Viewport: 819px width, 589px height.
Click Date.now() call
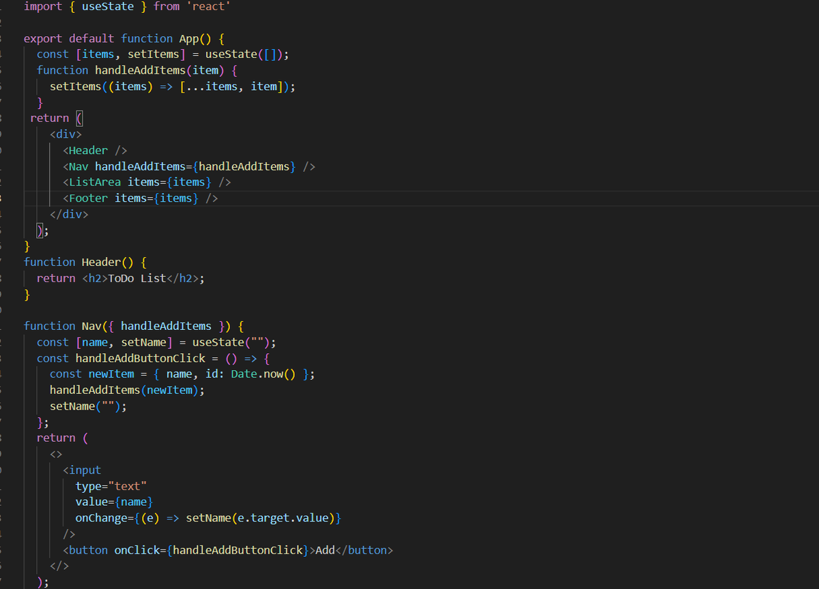click(x=263, y=374)
